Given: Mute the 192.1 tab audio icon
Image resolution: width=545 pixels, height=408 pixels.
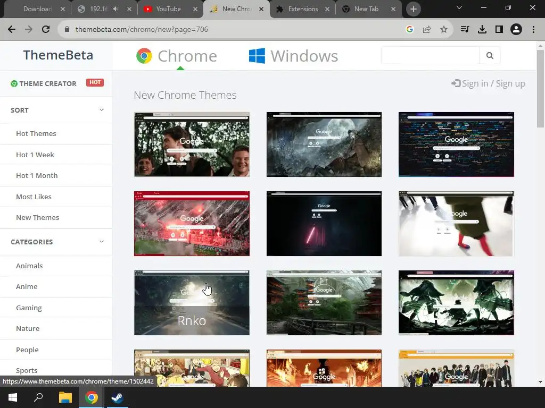Looking at the screenshot, I should 115,9.
